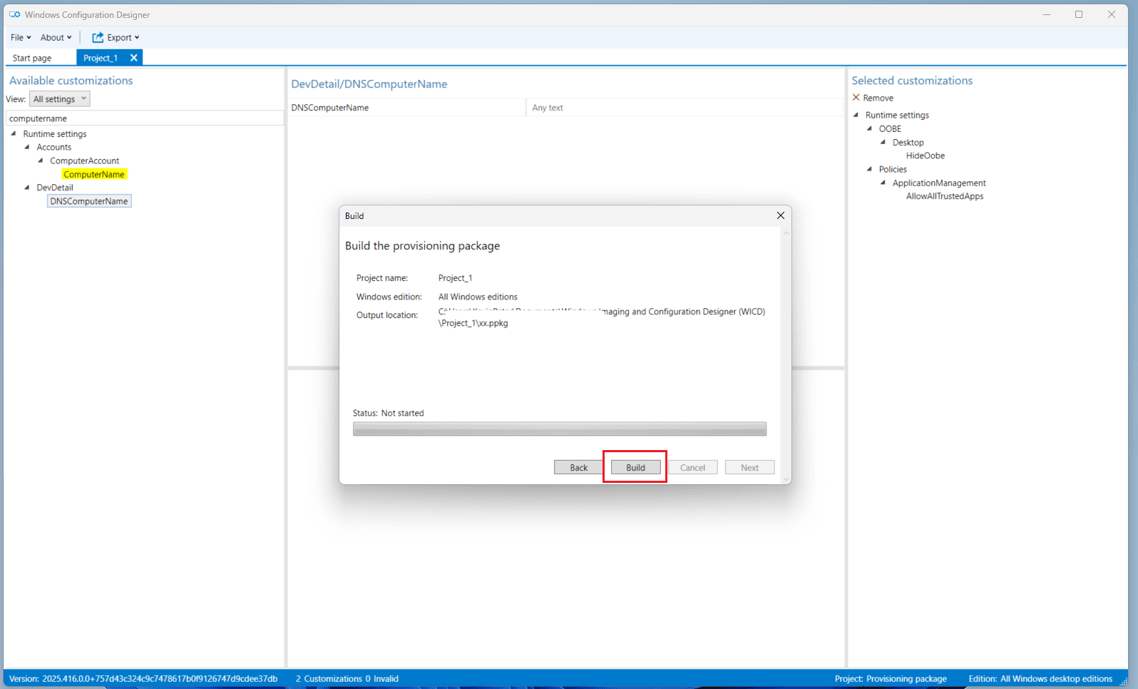Click '2 Customizations 0 Invalid' in status bar
Viewport: 1138px width, 689px height.
coord(347,678)
